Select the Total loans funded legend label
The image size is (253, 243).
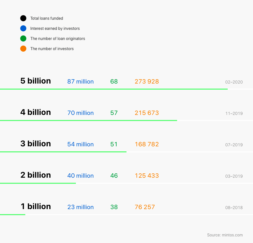[47, 18]
